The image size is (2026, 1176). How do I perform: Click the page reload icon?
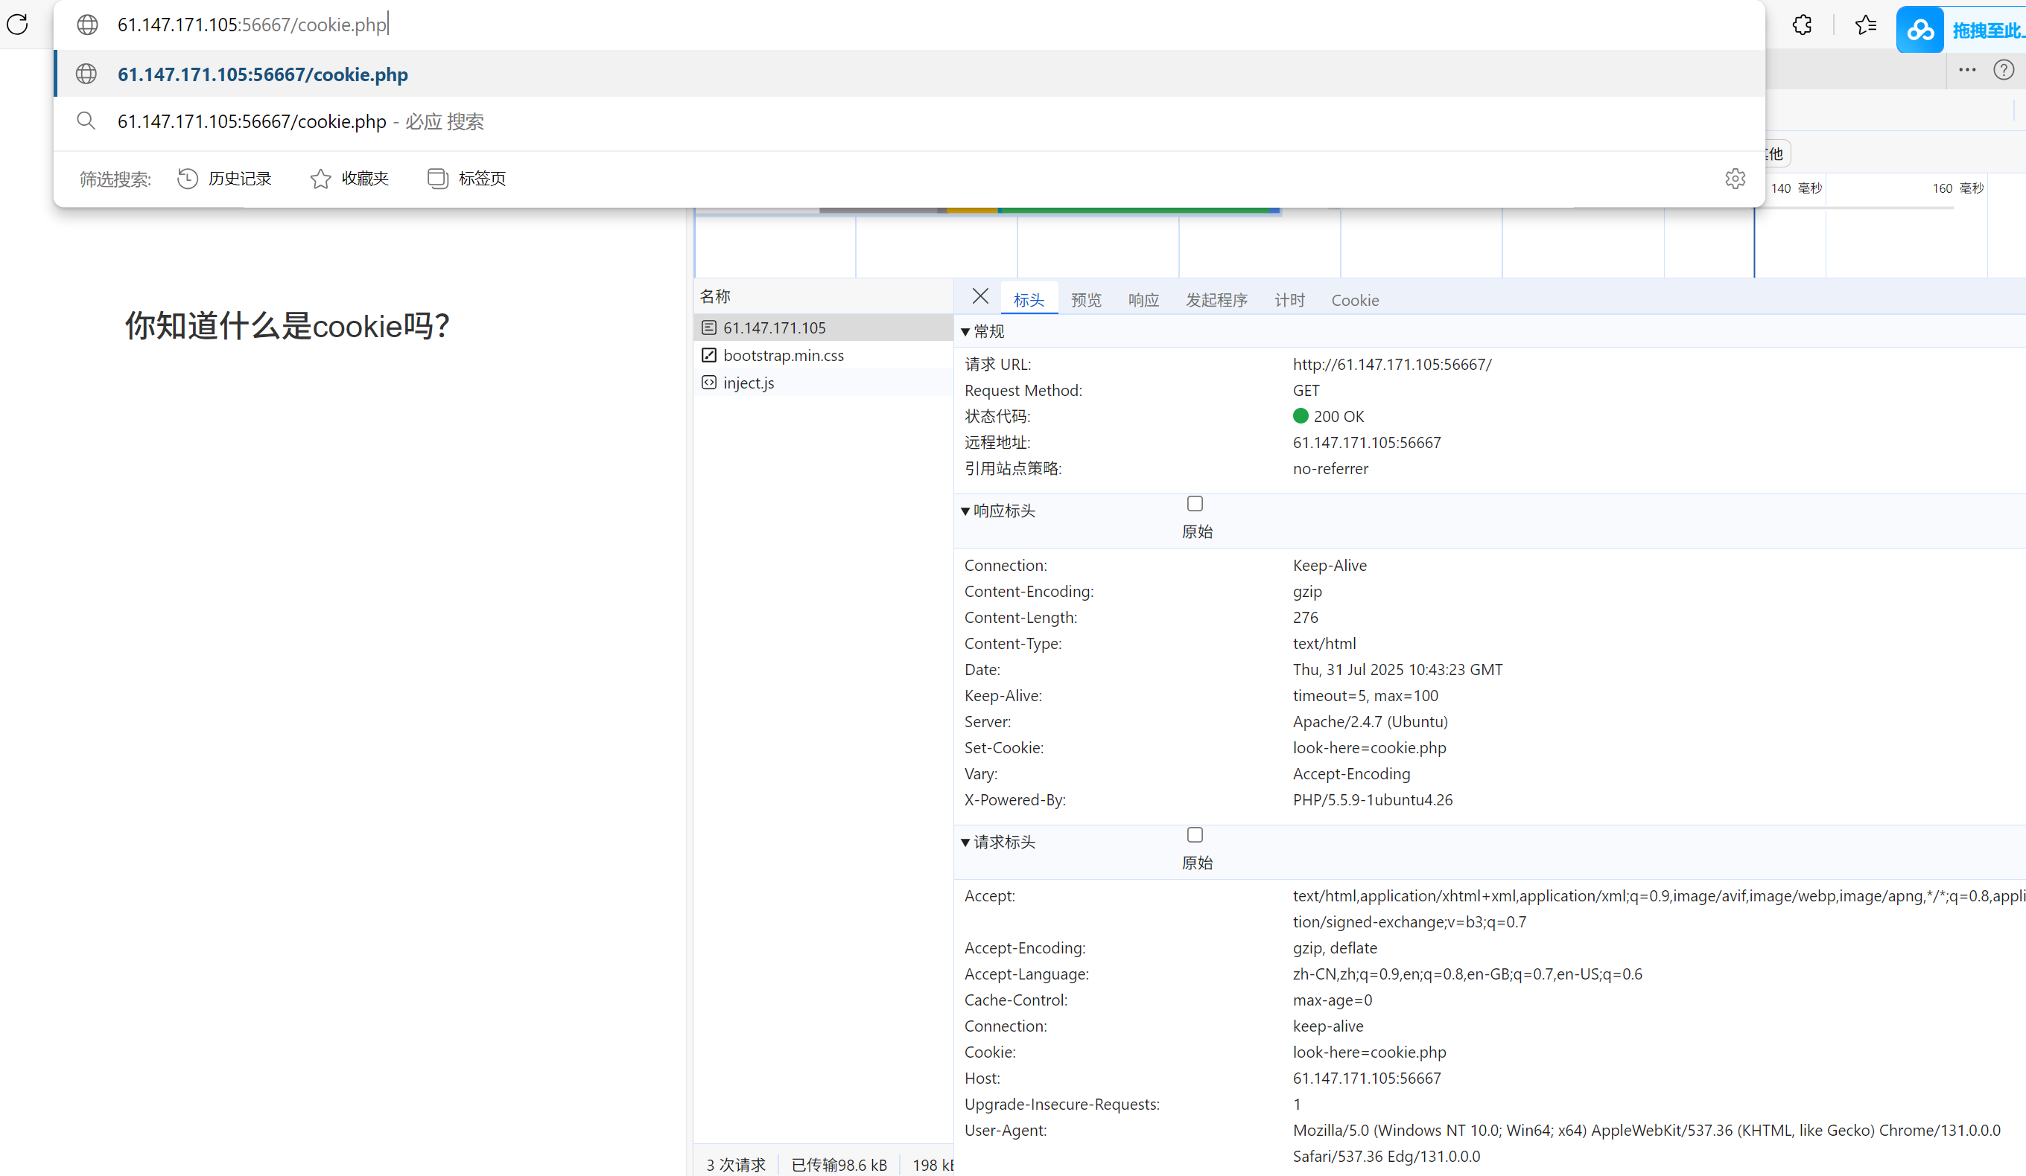(18, 24)
